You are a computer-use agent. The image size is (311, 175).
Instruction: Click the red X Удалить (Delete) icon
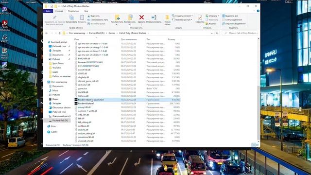tap(141, 17)
